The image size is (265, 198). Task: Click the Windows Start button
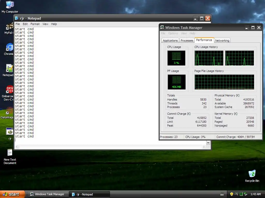pos(12,194)
